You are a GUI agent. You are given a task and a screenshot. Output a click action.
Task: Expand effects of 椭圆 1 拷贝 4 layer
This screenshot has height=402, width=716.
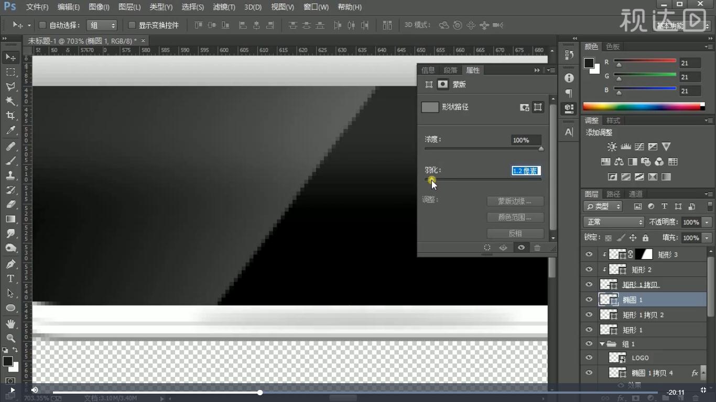pyautogui.click(x=703, y=373)
